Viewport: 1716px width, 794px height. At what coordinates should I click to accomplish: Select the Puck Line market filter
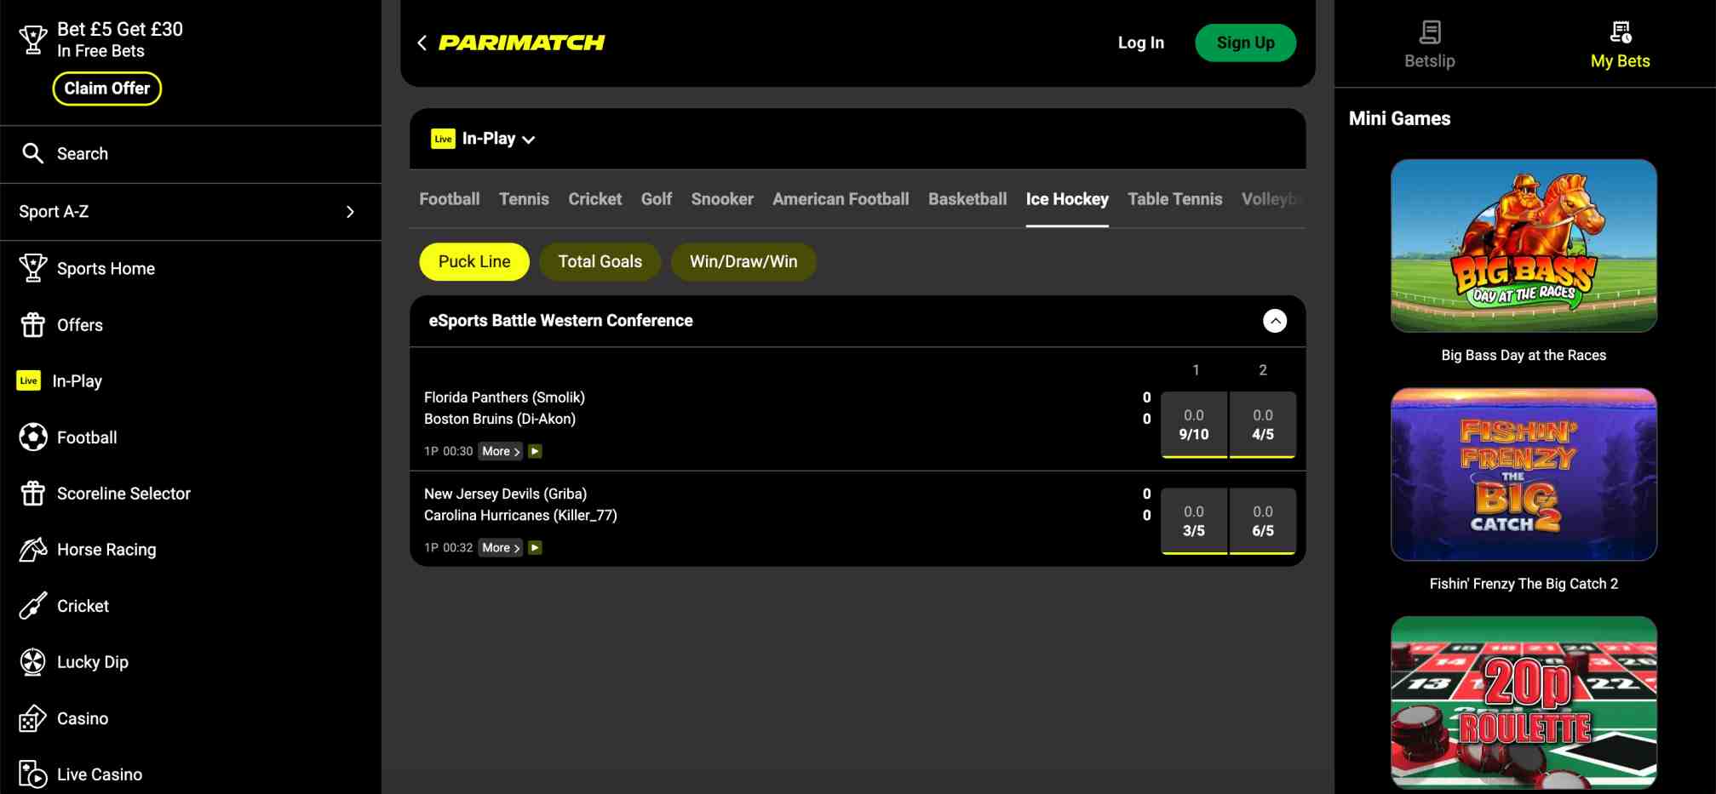[473, 261]
